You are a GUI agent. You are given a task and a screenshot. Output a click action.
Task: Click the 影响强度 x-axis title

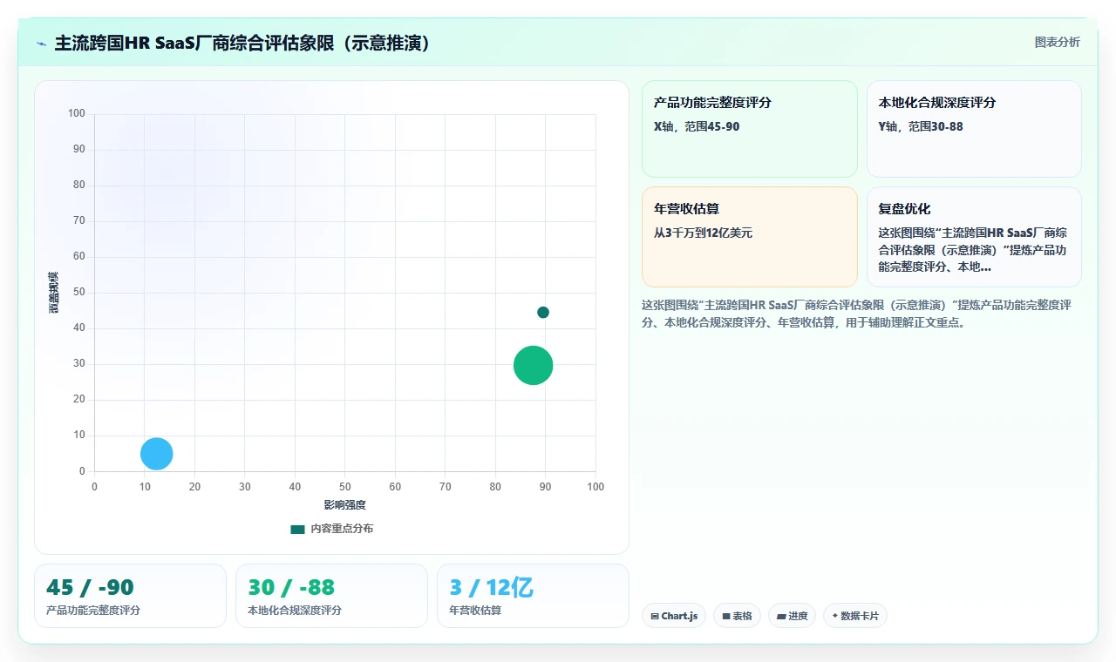[x=344, y=505]
